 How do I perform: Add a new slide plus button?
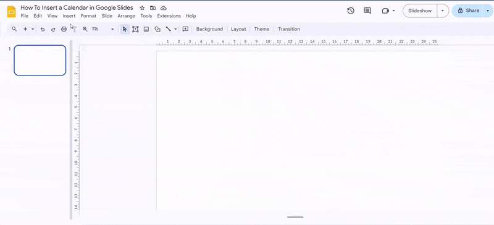[x=25, y=29]
